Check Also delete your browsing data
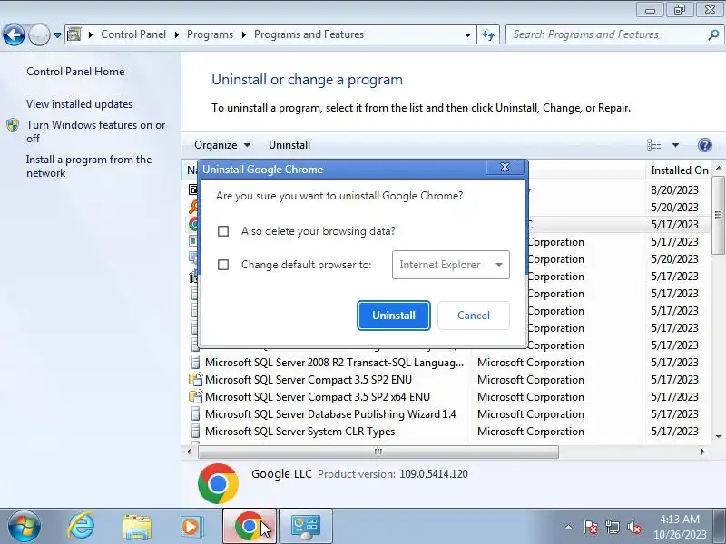Viewport: 726px width, 544px height. 223,231
